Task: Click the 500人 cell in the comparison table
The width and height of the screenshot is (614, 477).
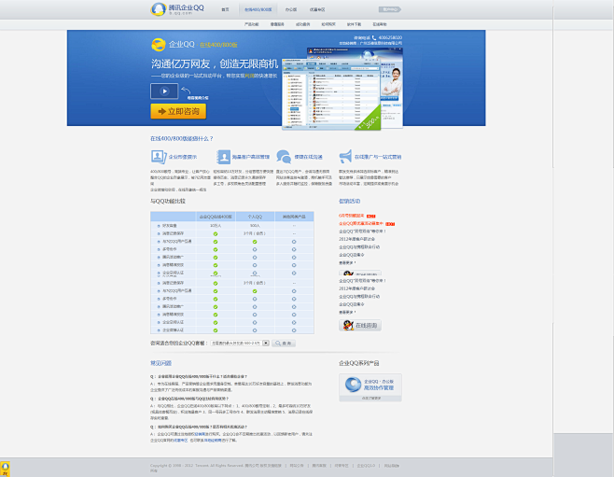Action: [x=255, y=226]
